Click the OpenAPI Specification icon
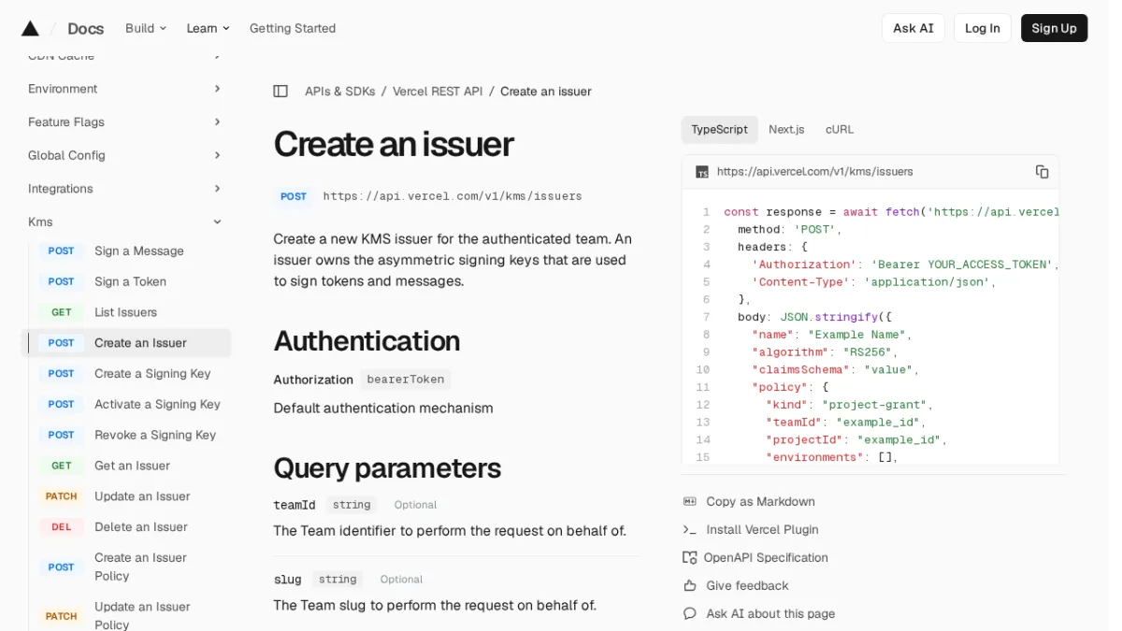The width and height of the screenshot is (1122, 631). pos(690,558)
